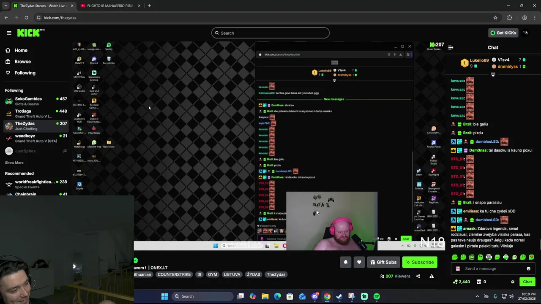This screenshot has width=541, height=304.
Task: Click the Gift Subs button
Action: (383, 262)
